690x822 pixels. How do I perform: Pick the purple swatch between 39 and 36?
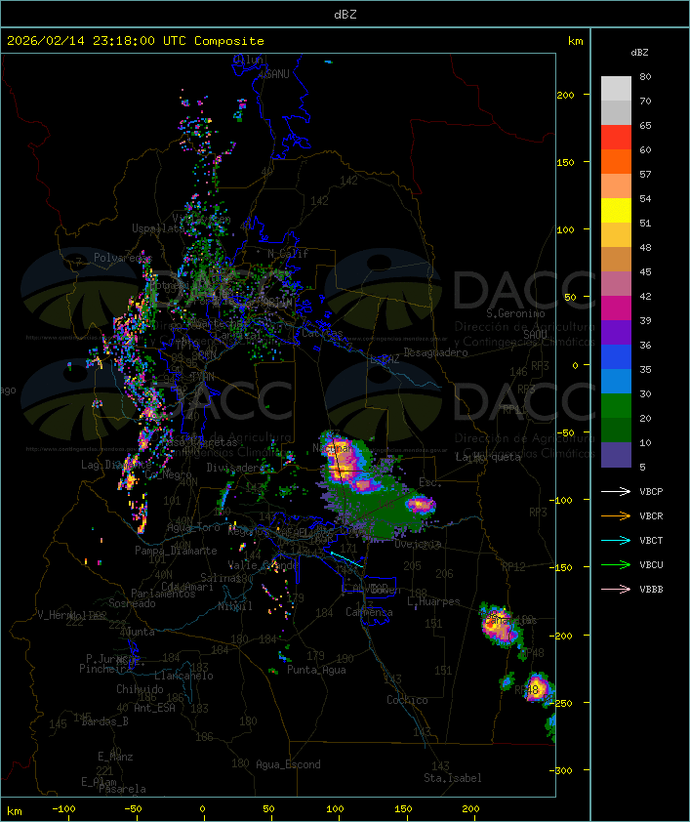pyautogui.click(x=616, y=332)
